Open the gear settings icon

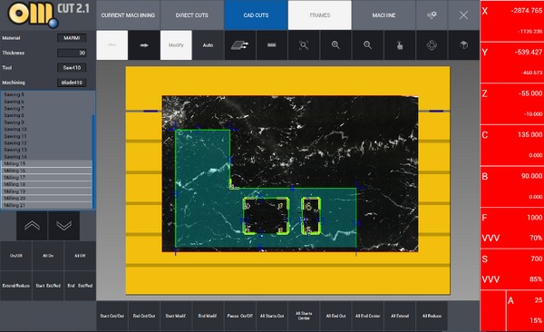[432, 15]
